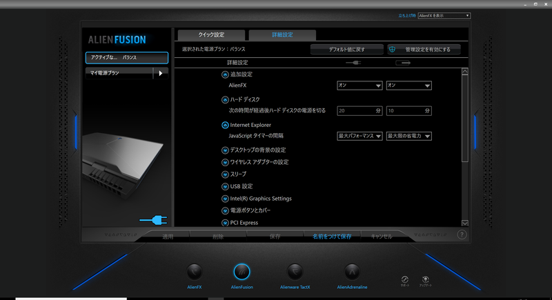Click the settings list scrollbar thumb
This screenshot has width=552, height=300.
pyautogui.click(x=464, y=118)
